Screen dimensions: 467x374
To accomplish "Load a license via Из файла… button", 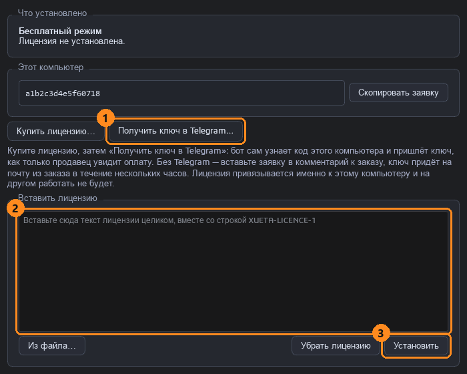I will [x=52, y=346].
